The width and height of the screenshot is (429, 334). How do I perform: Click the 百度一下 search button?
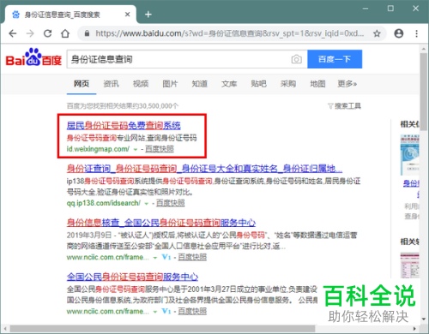point(335,59)
